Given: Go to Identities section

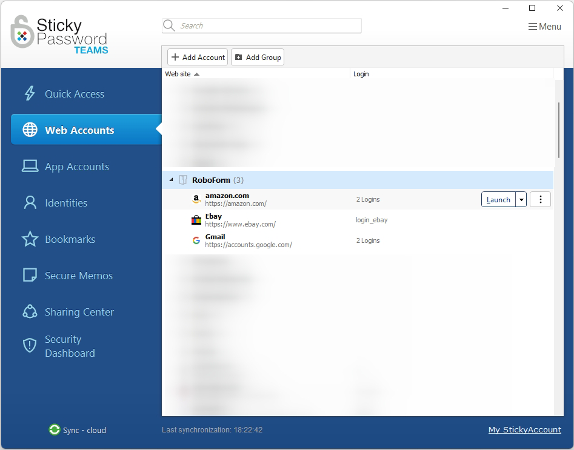Looking at the screenshot, I should click(66, 203).
